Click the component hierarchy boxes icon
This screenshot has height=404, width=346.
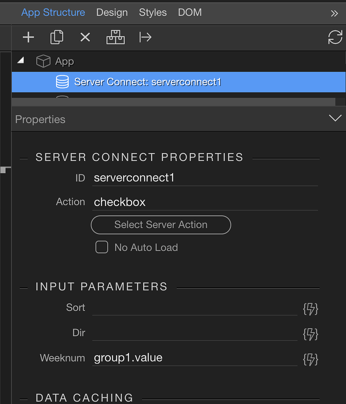[x=116, y=37]
